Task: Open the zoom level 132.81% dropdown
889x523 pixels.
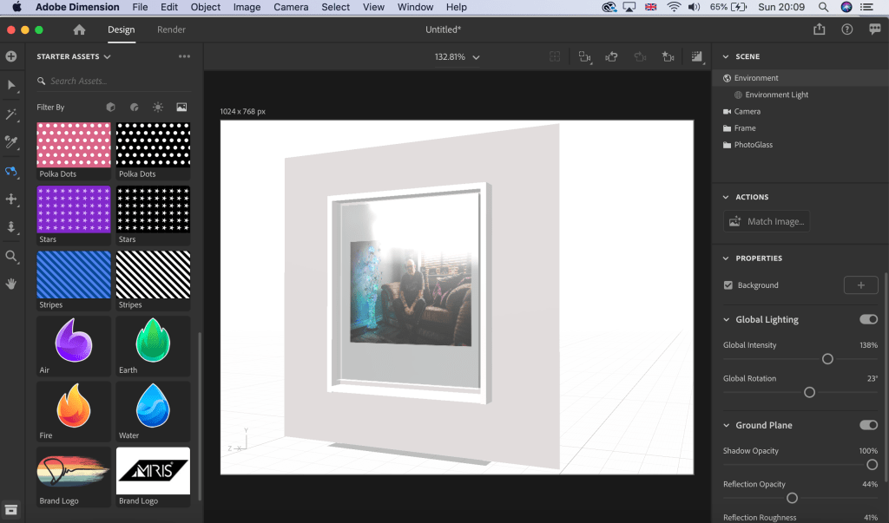Action: pyautogui.click(x=457, y=57)
